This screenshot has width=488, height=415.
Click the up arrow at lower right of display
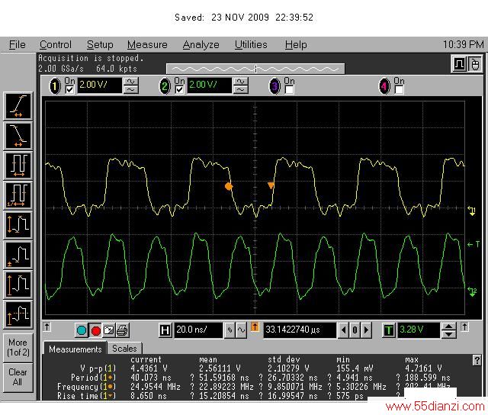[x=464, y=327]
